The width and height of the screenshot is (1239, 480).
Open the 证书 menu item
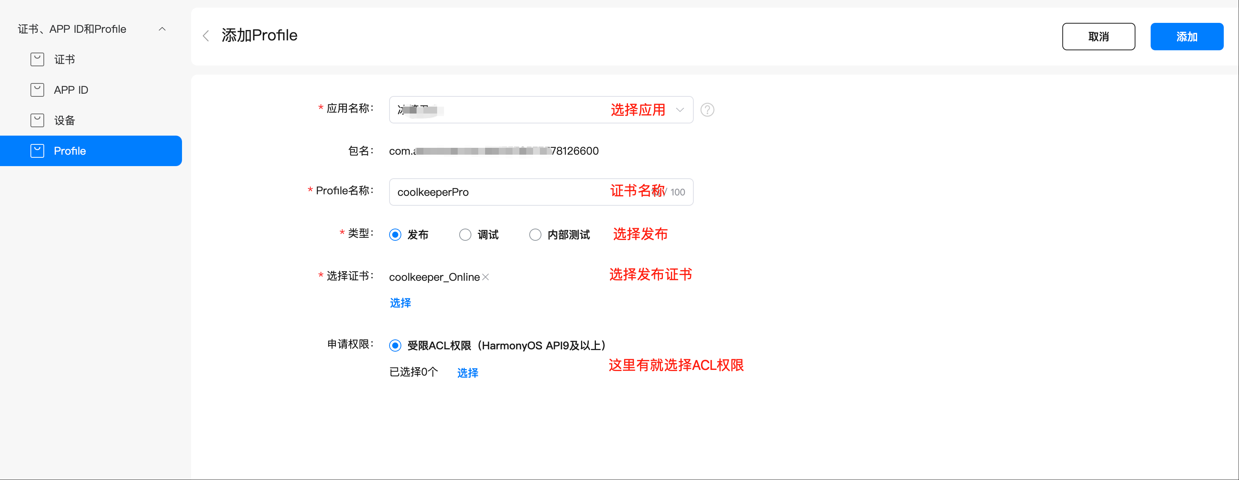click(64, 59)
